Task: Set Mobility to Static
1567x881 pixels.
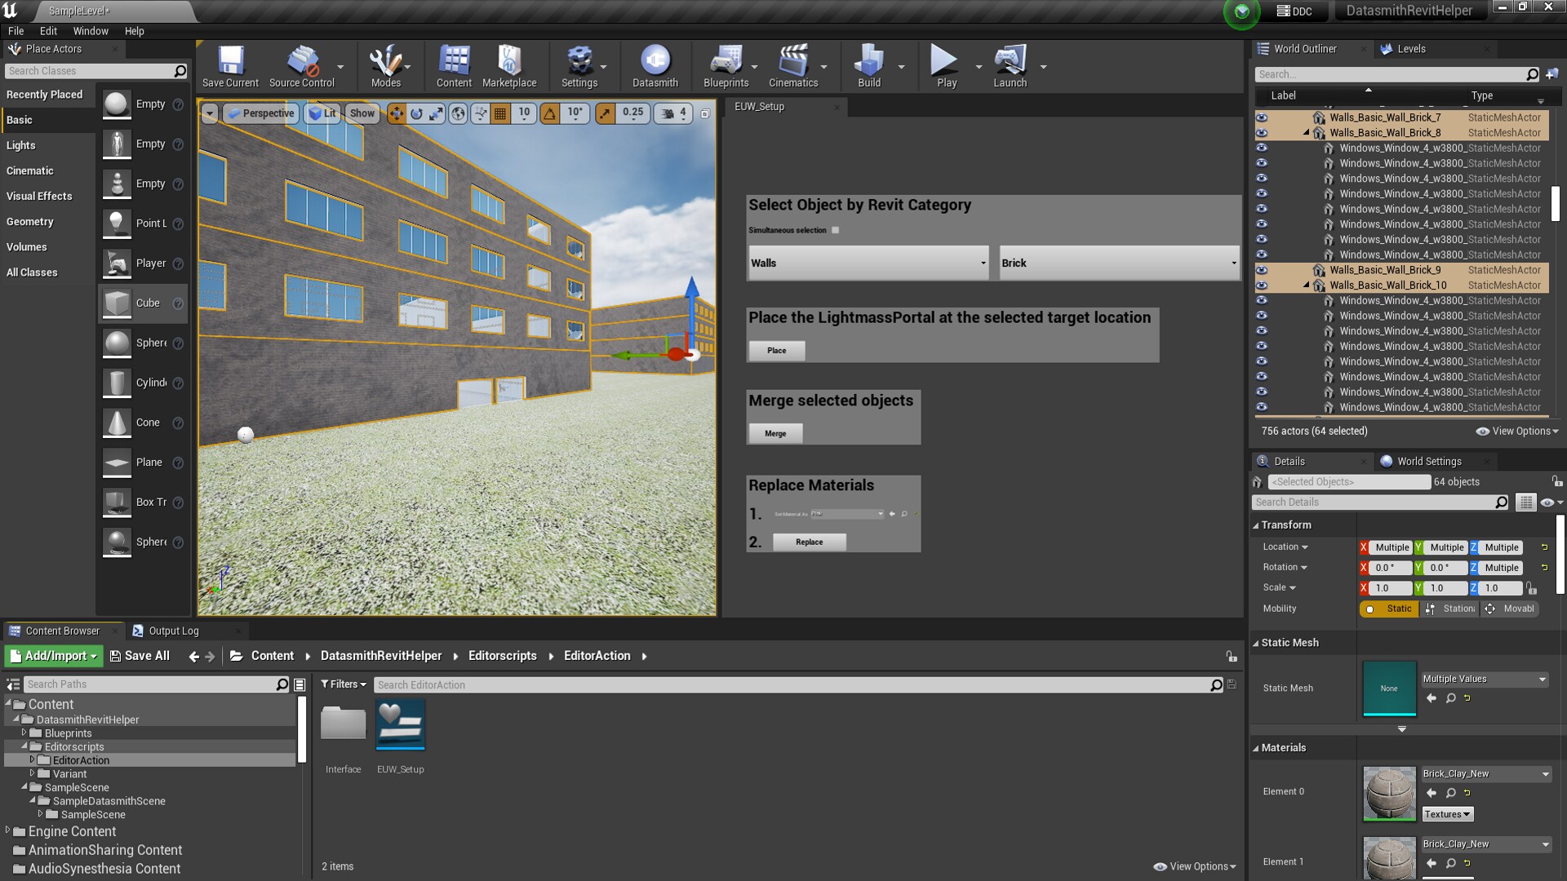Action: point(1389,609)
